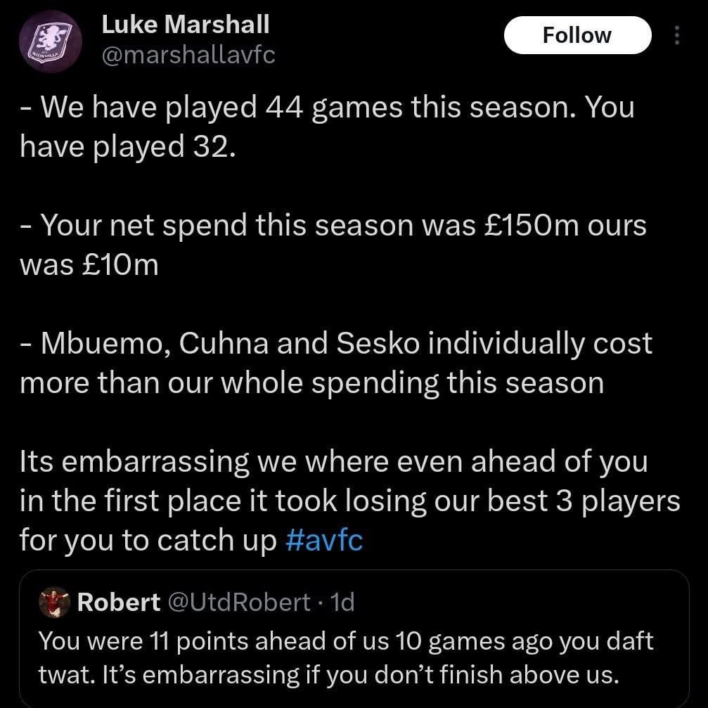This screenshot has height=708, width=708.
Task: Click the line about 44 games played
Action: pyautogui.click(x=327, y=108)
